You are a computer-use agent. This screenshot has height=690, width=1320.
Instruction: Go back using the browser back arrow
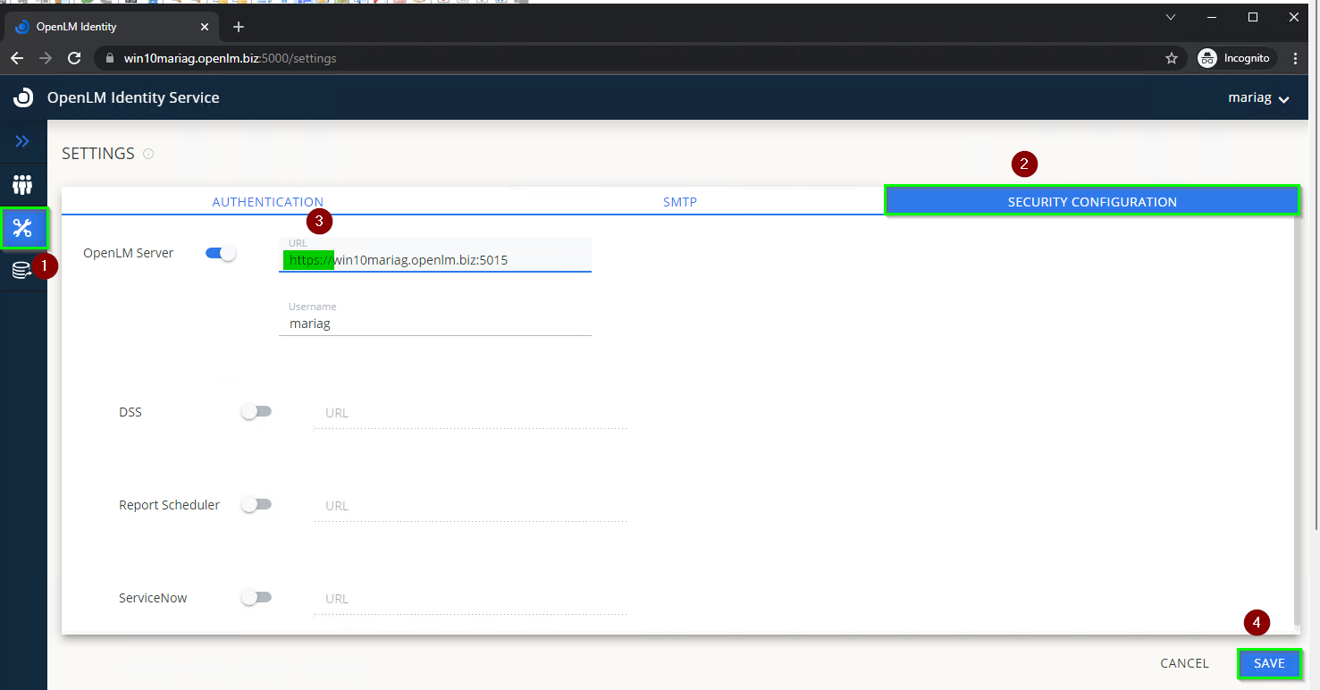pos(17,58)
